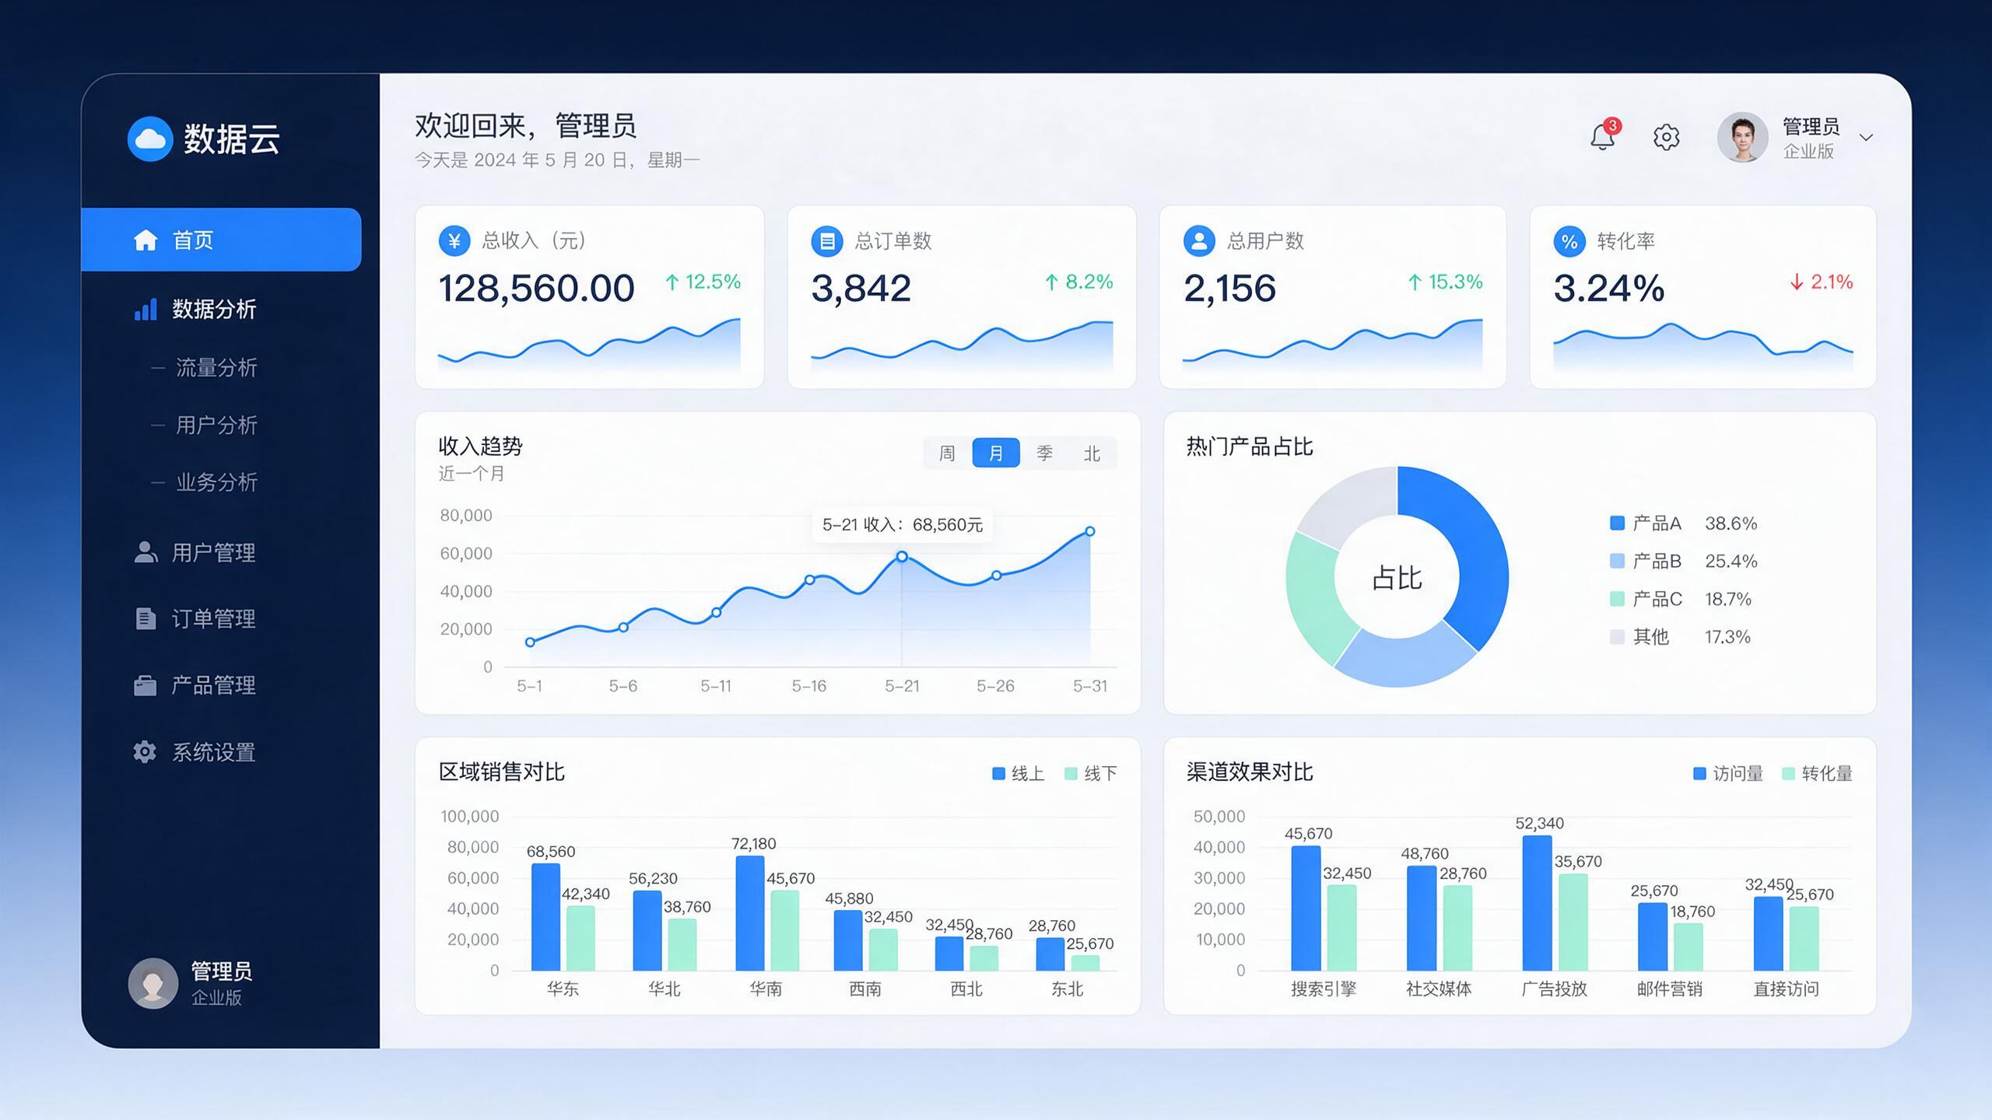The width and height of the screenshot is (1992, 1120).
Task: Select the 月 time range option
Action: [996, 453]
